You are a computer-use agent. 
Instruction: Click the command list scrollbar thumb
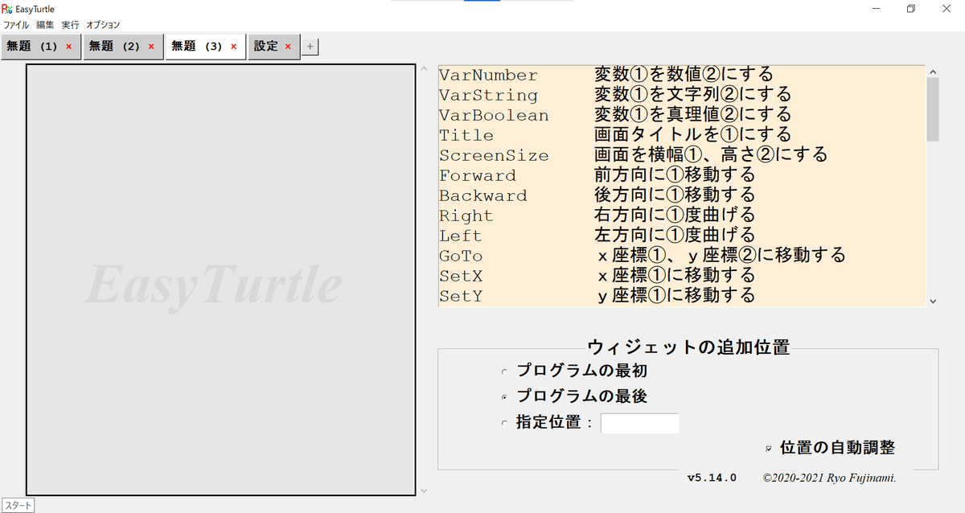click(x=933, y=109)
